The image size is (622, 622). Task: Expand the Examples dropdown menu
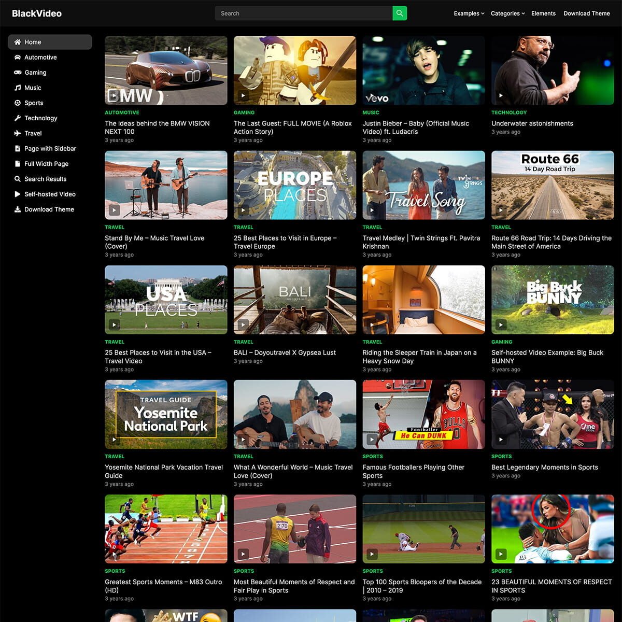469,13
